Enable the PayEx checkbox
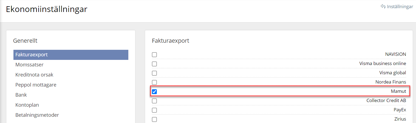This screenshot has width=416, height=123. pyautogui.click(x=154, y=110)
